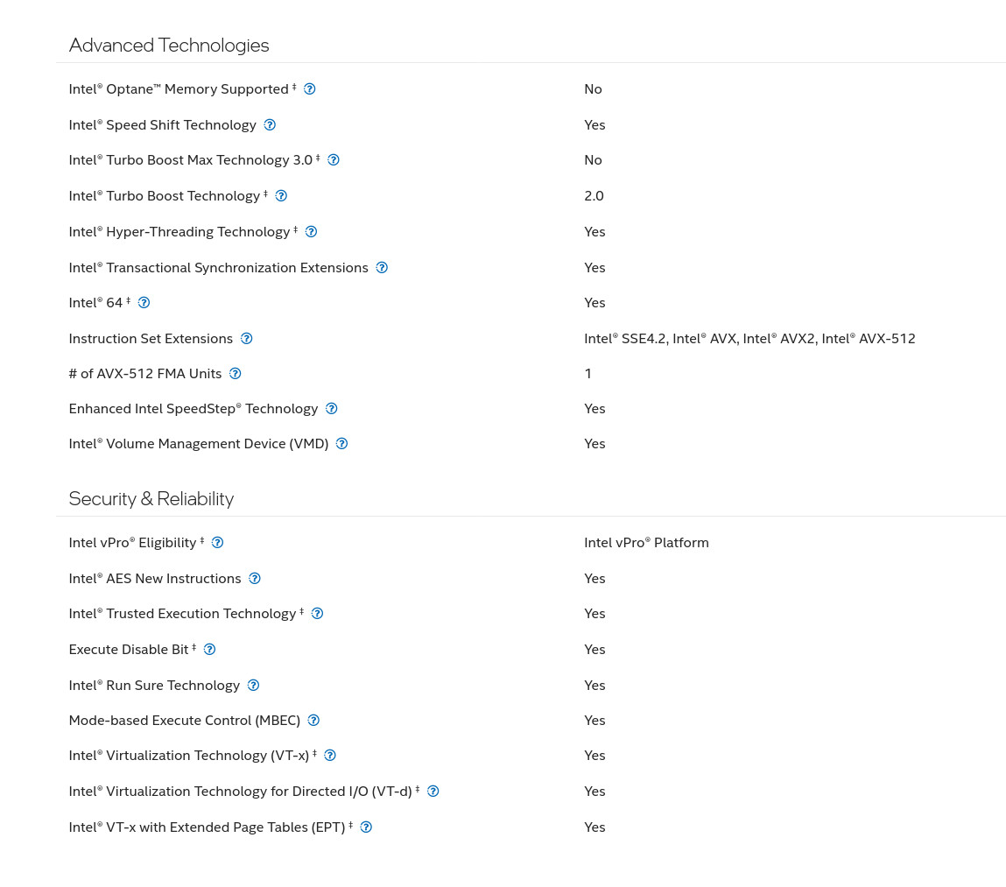Show info for Intel AES New Instructions
This screenshot has height=887, width=1006.
255,579
